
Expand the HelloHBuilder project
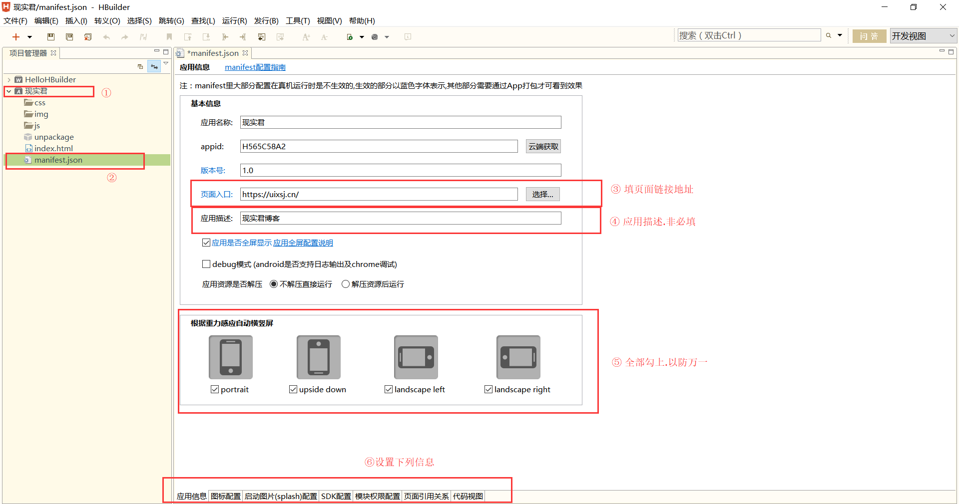tap(9, 80)
